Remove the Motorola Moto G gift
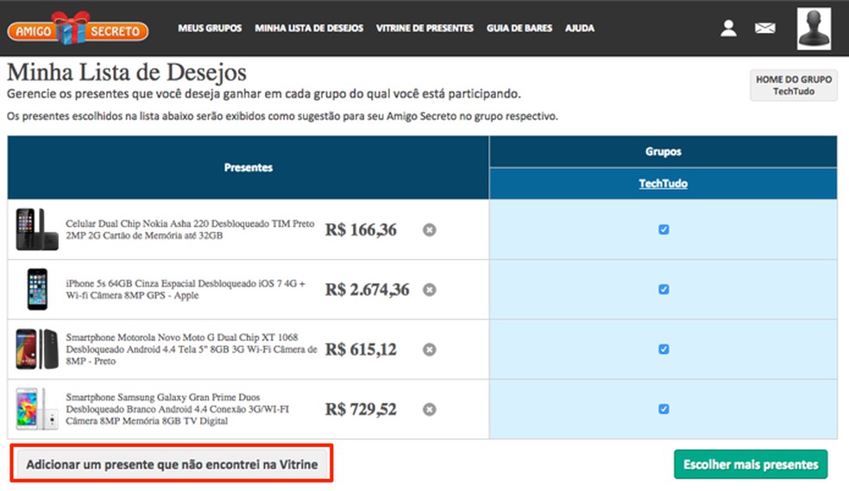The width and height of the screenshot is (849, 491). click(x=430, y=349)
